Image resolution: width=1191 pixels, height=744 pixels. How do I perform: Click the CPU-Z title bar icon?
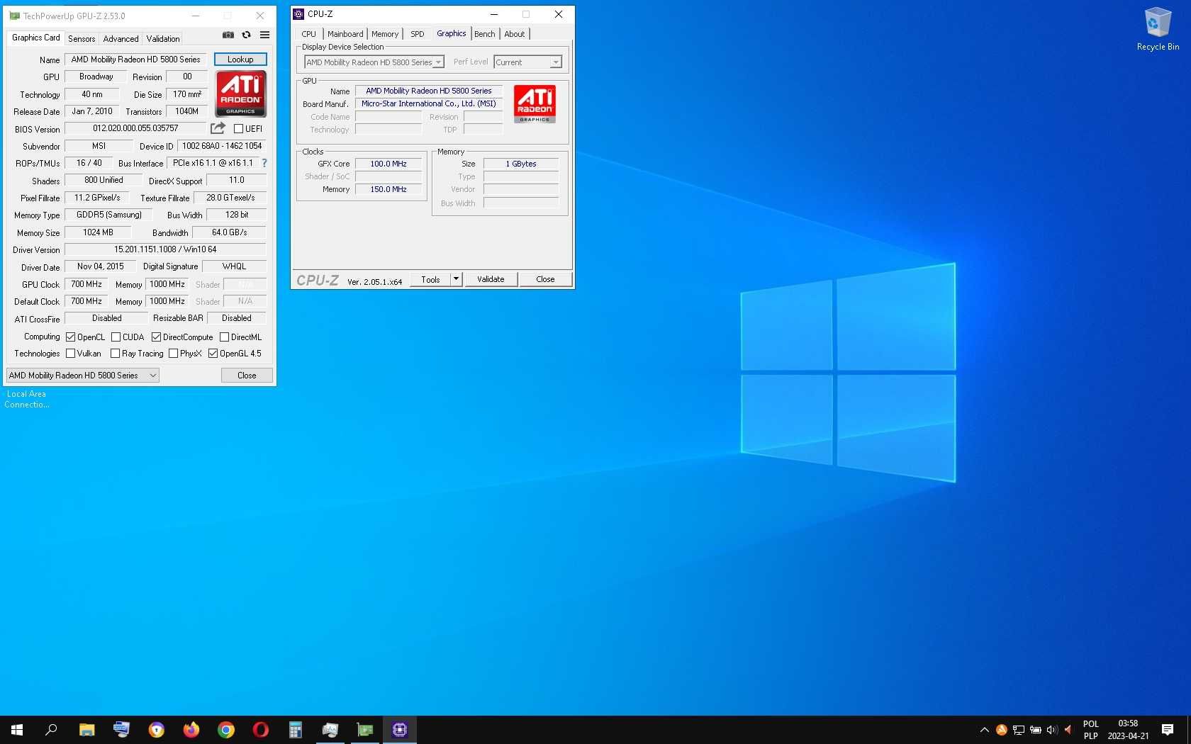click(298, 14)
